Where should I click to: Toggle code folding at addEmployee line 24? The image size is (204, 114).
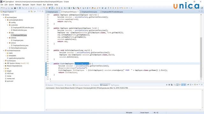click(49, 15)
